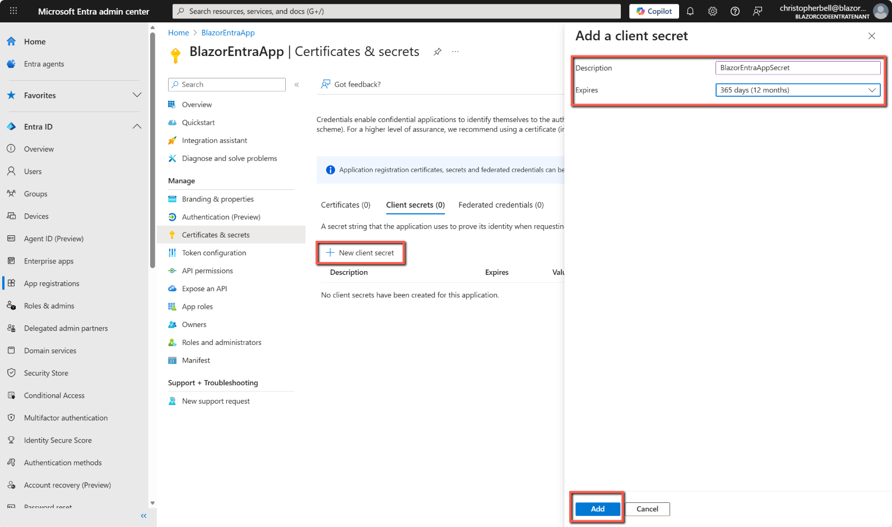The image size is (892, 527).
Task: Collapse the resource menu with double chevron
Action: (x=297, y=85)
